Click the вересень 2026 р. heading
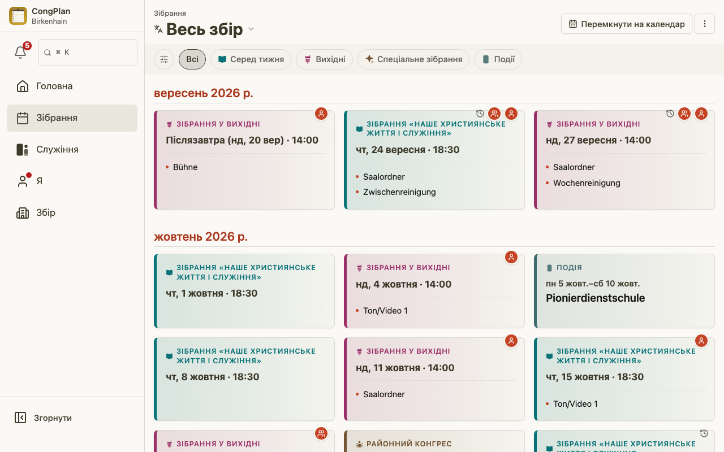Image resolution: width=724 pixels, height=452 pixels. click(x=204, y=93)
